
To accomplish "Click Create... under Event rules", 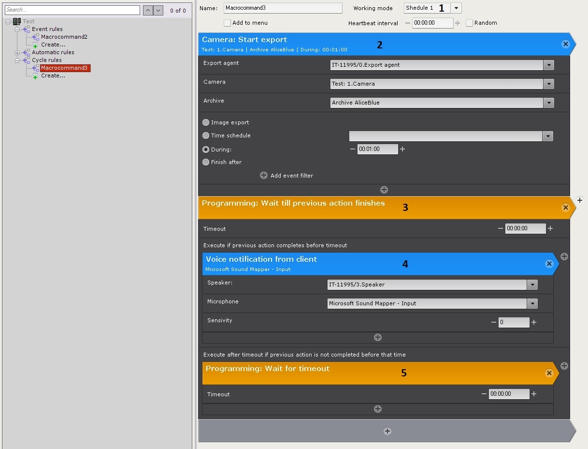I will point(53,45).
